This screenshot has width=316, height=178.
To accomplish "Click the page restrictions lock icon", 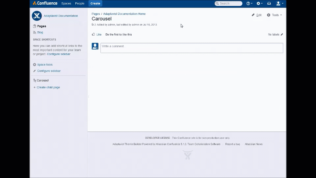I will 92,25.
